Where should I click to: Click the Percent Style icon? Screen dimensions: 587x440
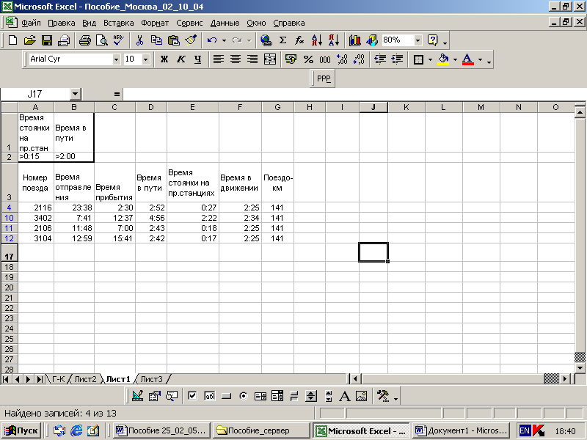[x=308, y=59]
